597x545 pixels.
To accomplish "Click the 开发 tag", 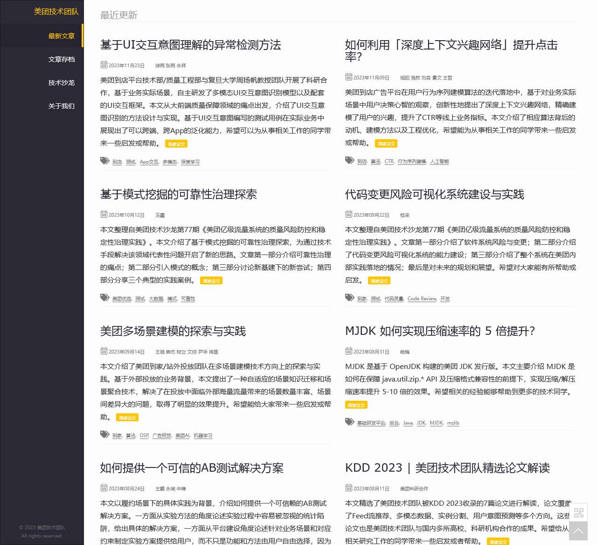I will click(445, 298).
